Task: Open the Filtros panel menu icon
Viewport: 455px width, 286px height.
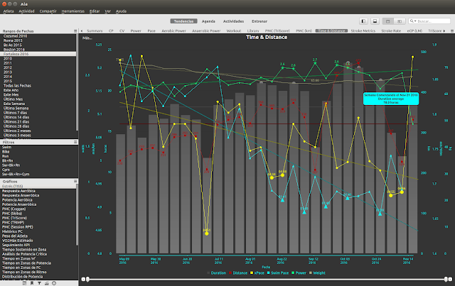Action: pyautogui.click(x=75, y=142)
